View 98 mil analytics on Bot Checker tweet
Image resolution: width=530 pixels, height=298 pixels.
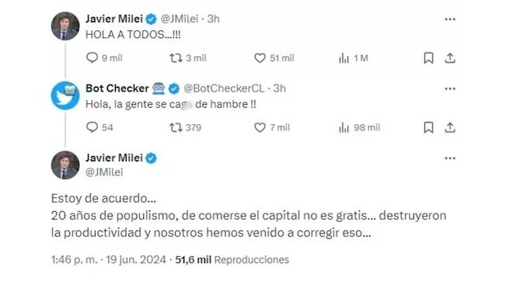click(x=359, y=127)
